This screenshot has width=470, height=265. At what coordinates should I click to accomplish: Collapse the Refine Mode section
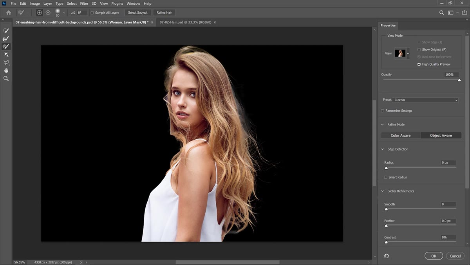(x=383, y=125)
